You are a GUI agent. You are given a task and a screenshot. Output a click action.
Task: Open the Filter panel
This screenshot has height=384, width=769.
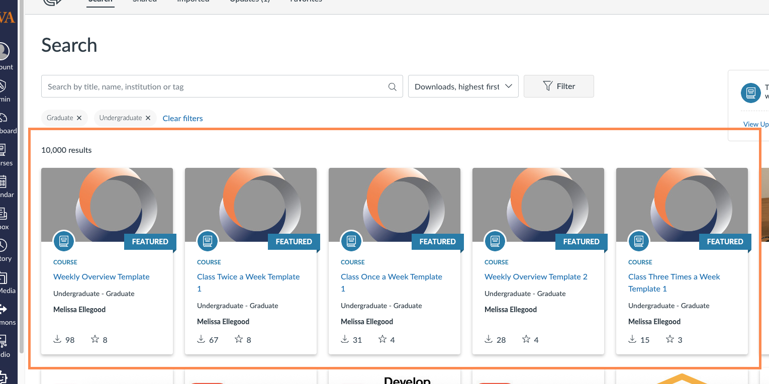click(x=558, y=86)
